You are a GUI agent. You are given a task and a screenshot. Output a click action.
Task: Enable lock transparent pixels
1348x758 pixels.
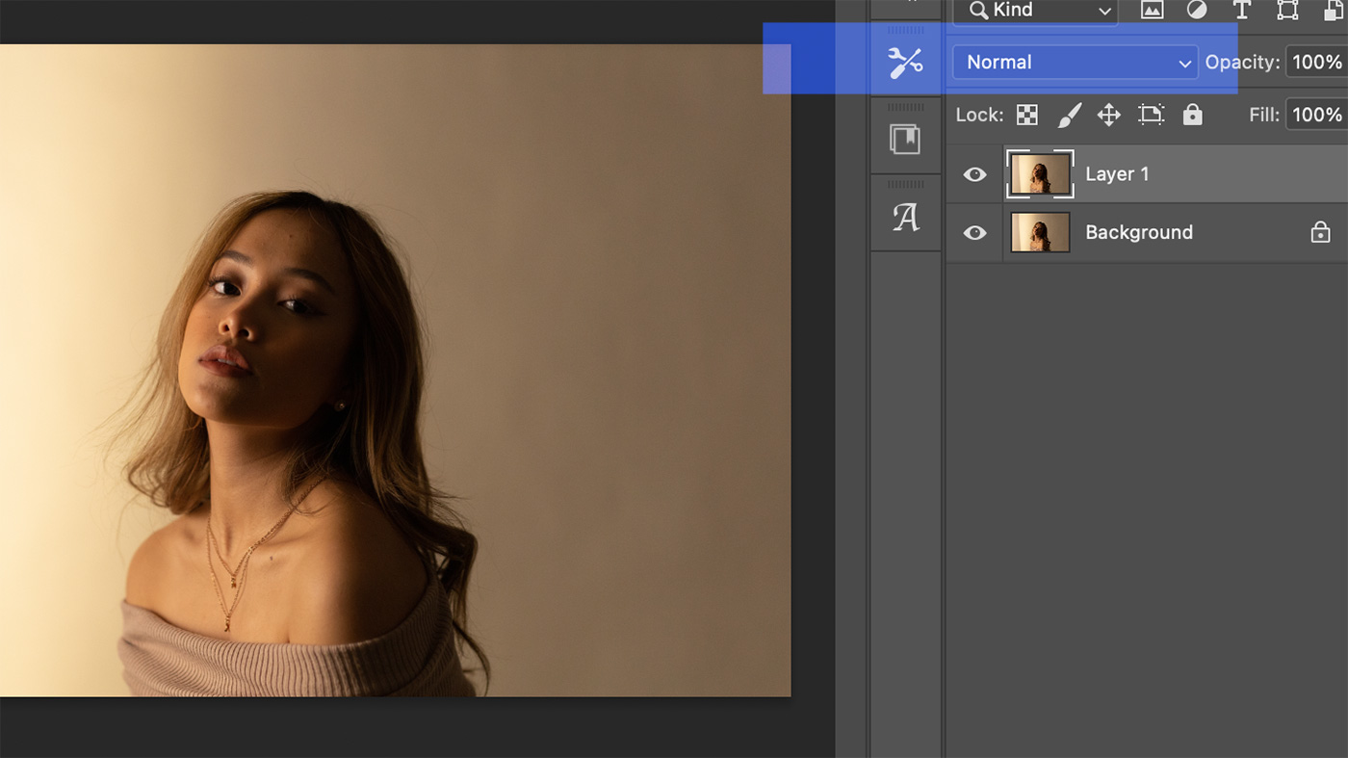pos(1027,115)
